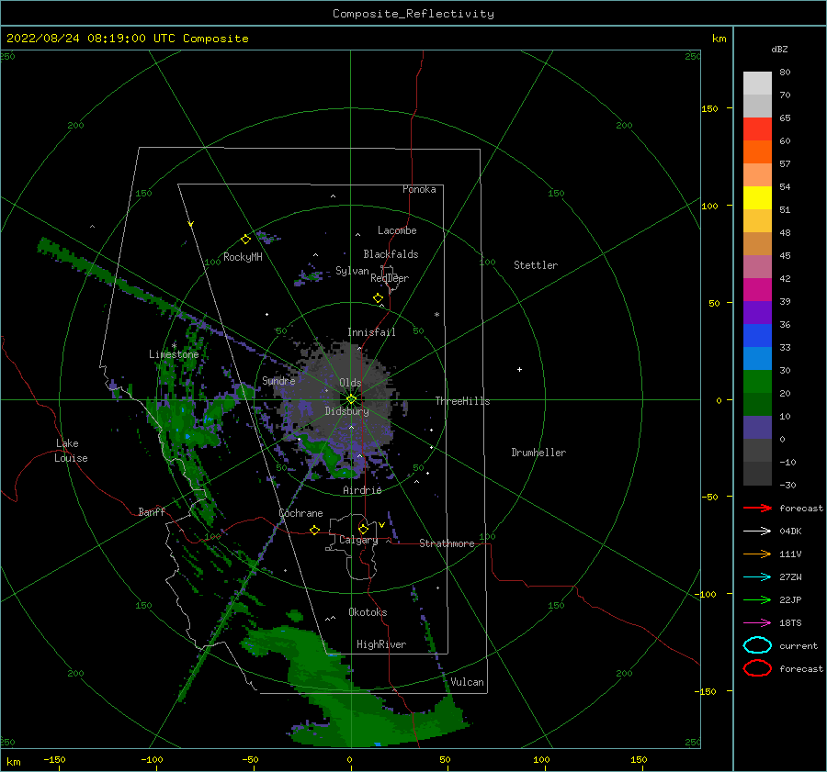
Task: Click the Vulcan label
Action: point(467,682)
